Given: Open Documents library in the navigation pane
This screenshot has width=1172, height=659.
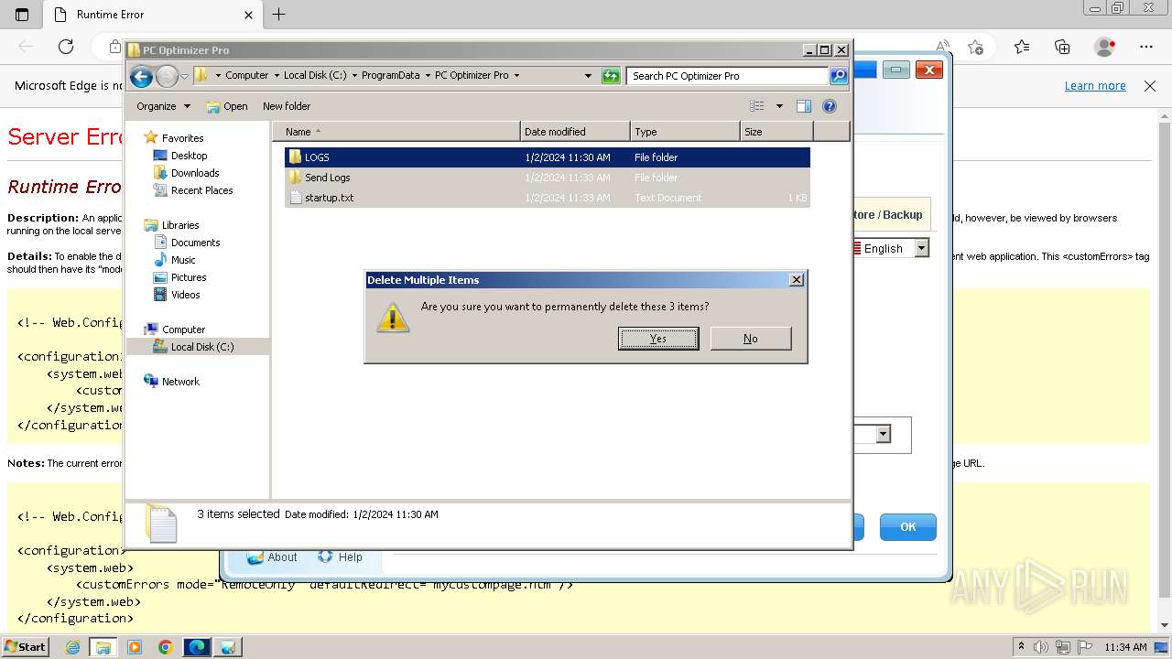Looking at the screenshot, I should point(187,243).
